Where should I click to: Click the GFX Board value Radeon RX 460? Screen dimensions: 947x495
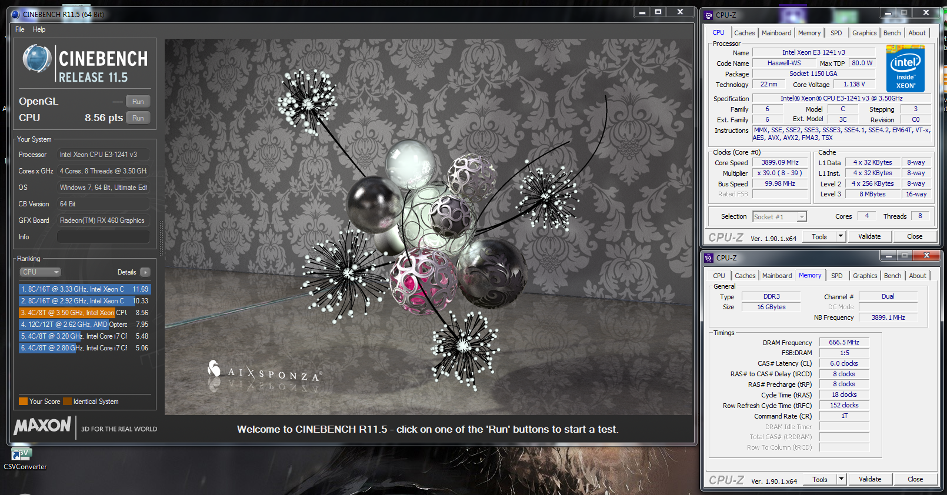103,220
